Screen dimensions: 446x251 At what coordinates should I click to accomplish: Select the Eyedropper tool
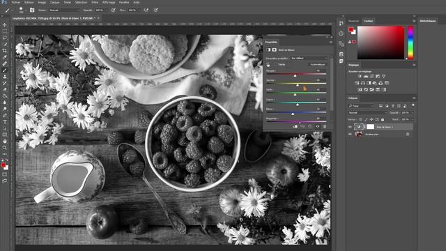[5, 57]
